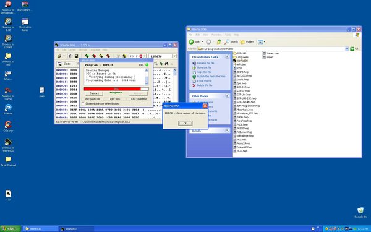Click the red chip icon before the PIC selector
The height and width of the screenshot is (232, 371).
point(108,56)
